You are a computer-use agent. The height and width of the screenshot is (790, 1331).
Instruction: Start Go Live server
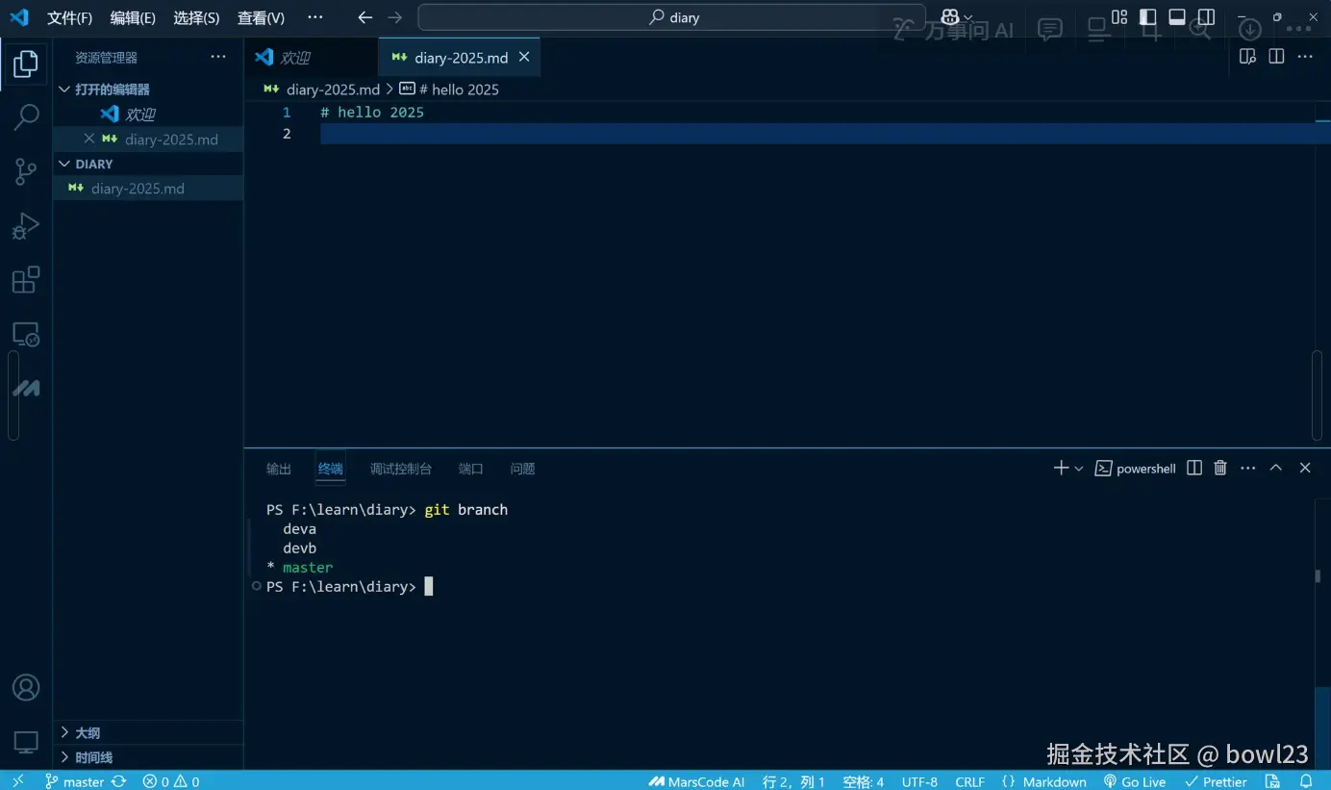click(x=1135, y=781)
